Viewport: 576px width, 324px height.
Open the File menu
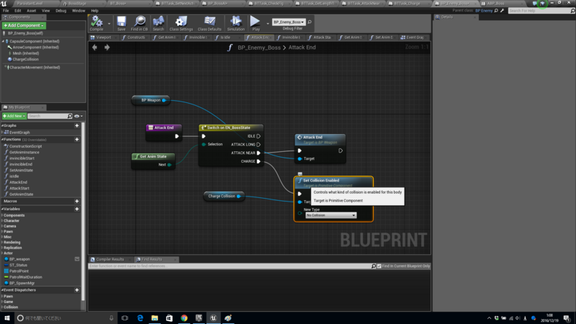[x=6, y=11]
